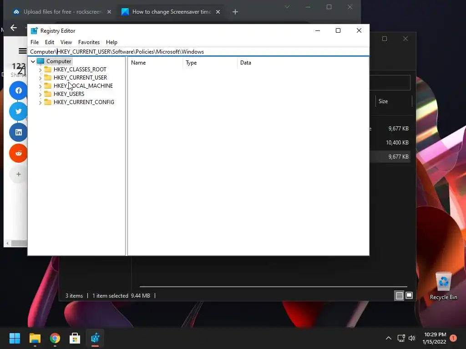The height and width of the screenshot is (349, 466).
Task: Click the Computer monitor icon in tree
Action: point(41,61)
